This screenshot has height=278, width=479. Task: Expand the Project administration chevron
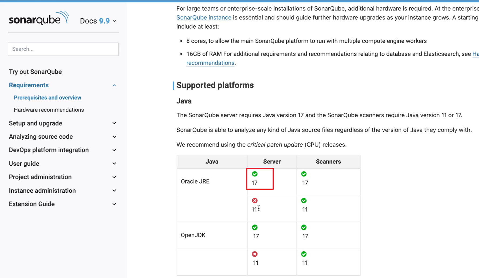[114, 177]
